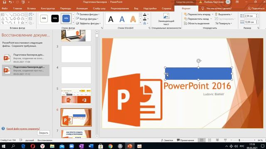Screen dimensions: 266x149
Task: Apply the blue A WordArt style
Action: 122,19
